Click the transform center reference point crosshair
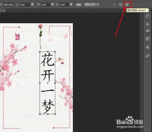This screenshot has width=152, height=132. pos(48,83)
